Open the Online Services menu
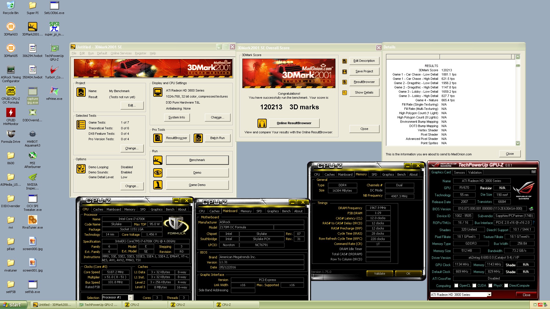 click(121, 53)
